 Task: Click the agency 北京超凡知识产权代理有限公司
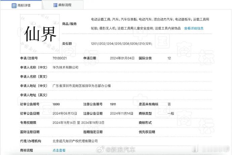75,141
